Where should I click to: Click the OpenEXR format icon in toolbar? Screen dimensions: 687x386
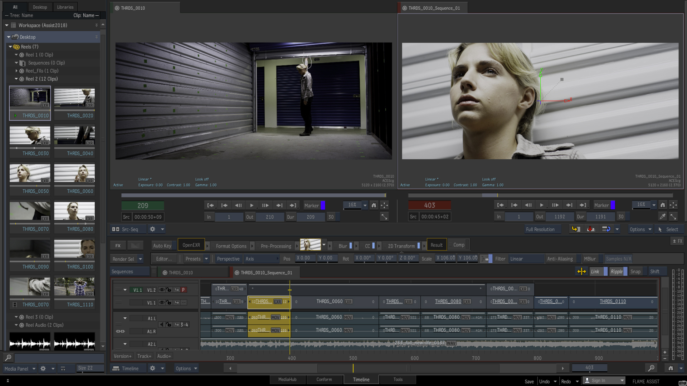tap(191, 245)
